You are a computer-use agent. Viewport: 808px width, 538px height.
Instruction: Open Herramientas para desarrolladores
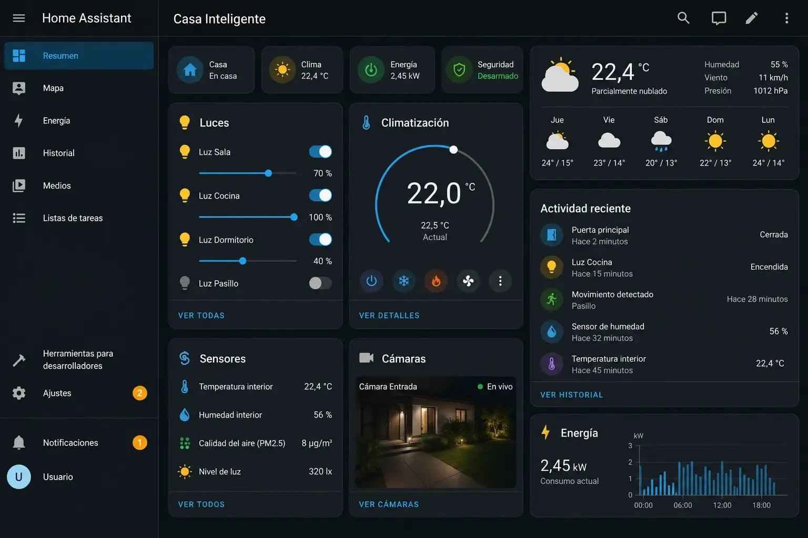click(x=79, y=360)
